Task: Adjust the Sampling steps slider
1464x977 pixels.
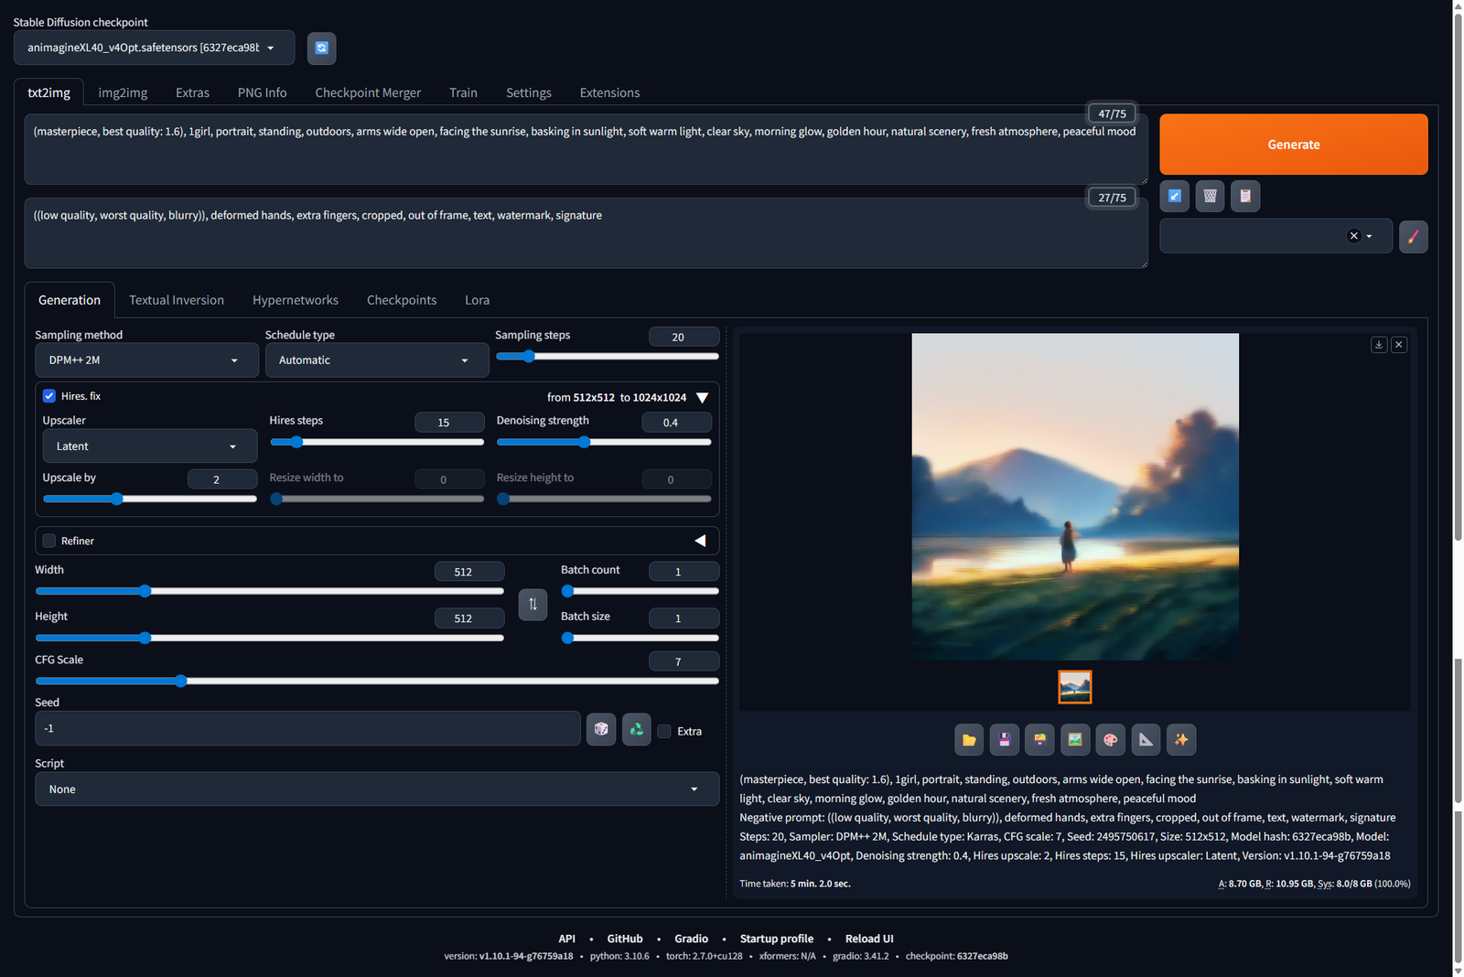Action: (607, 356)
